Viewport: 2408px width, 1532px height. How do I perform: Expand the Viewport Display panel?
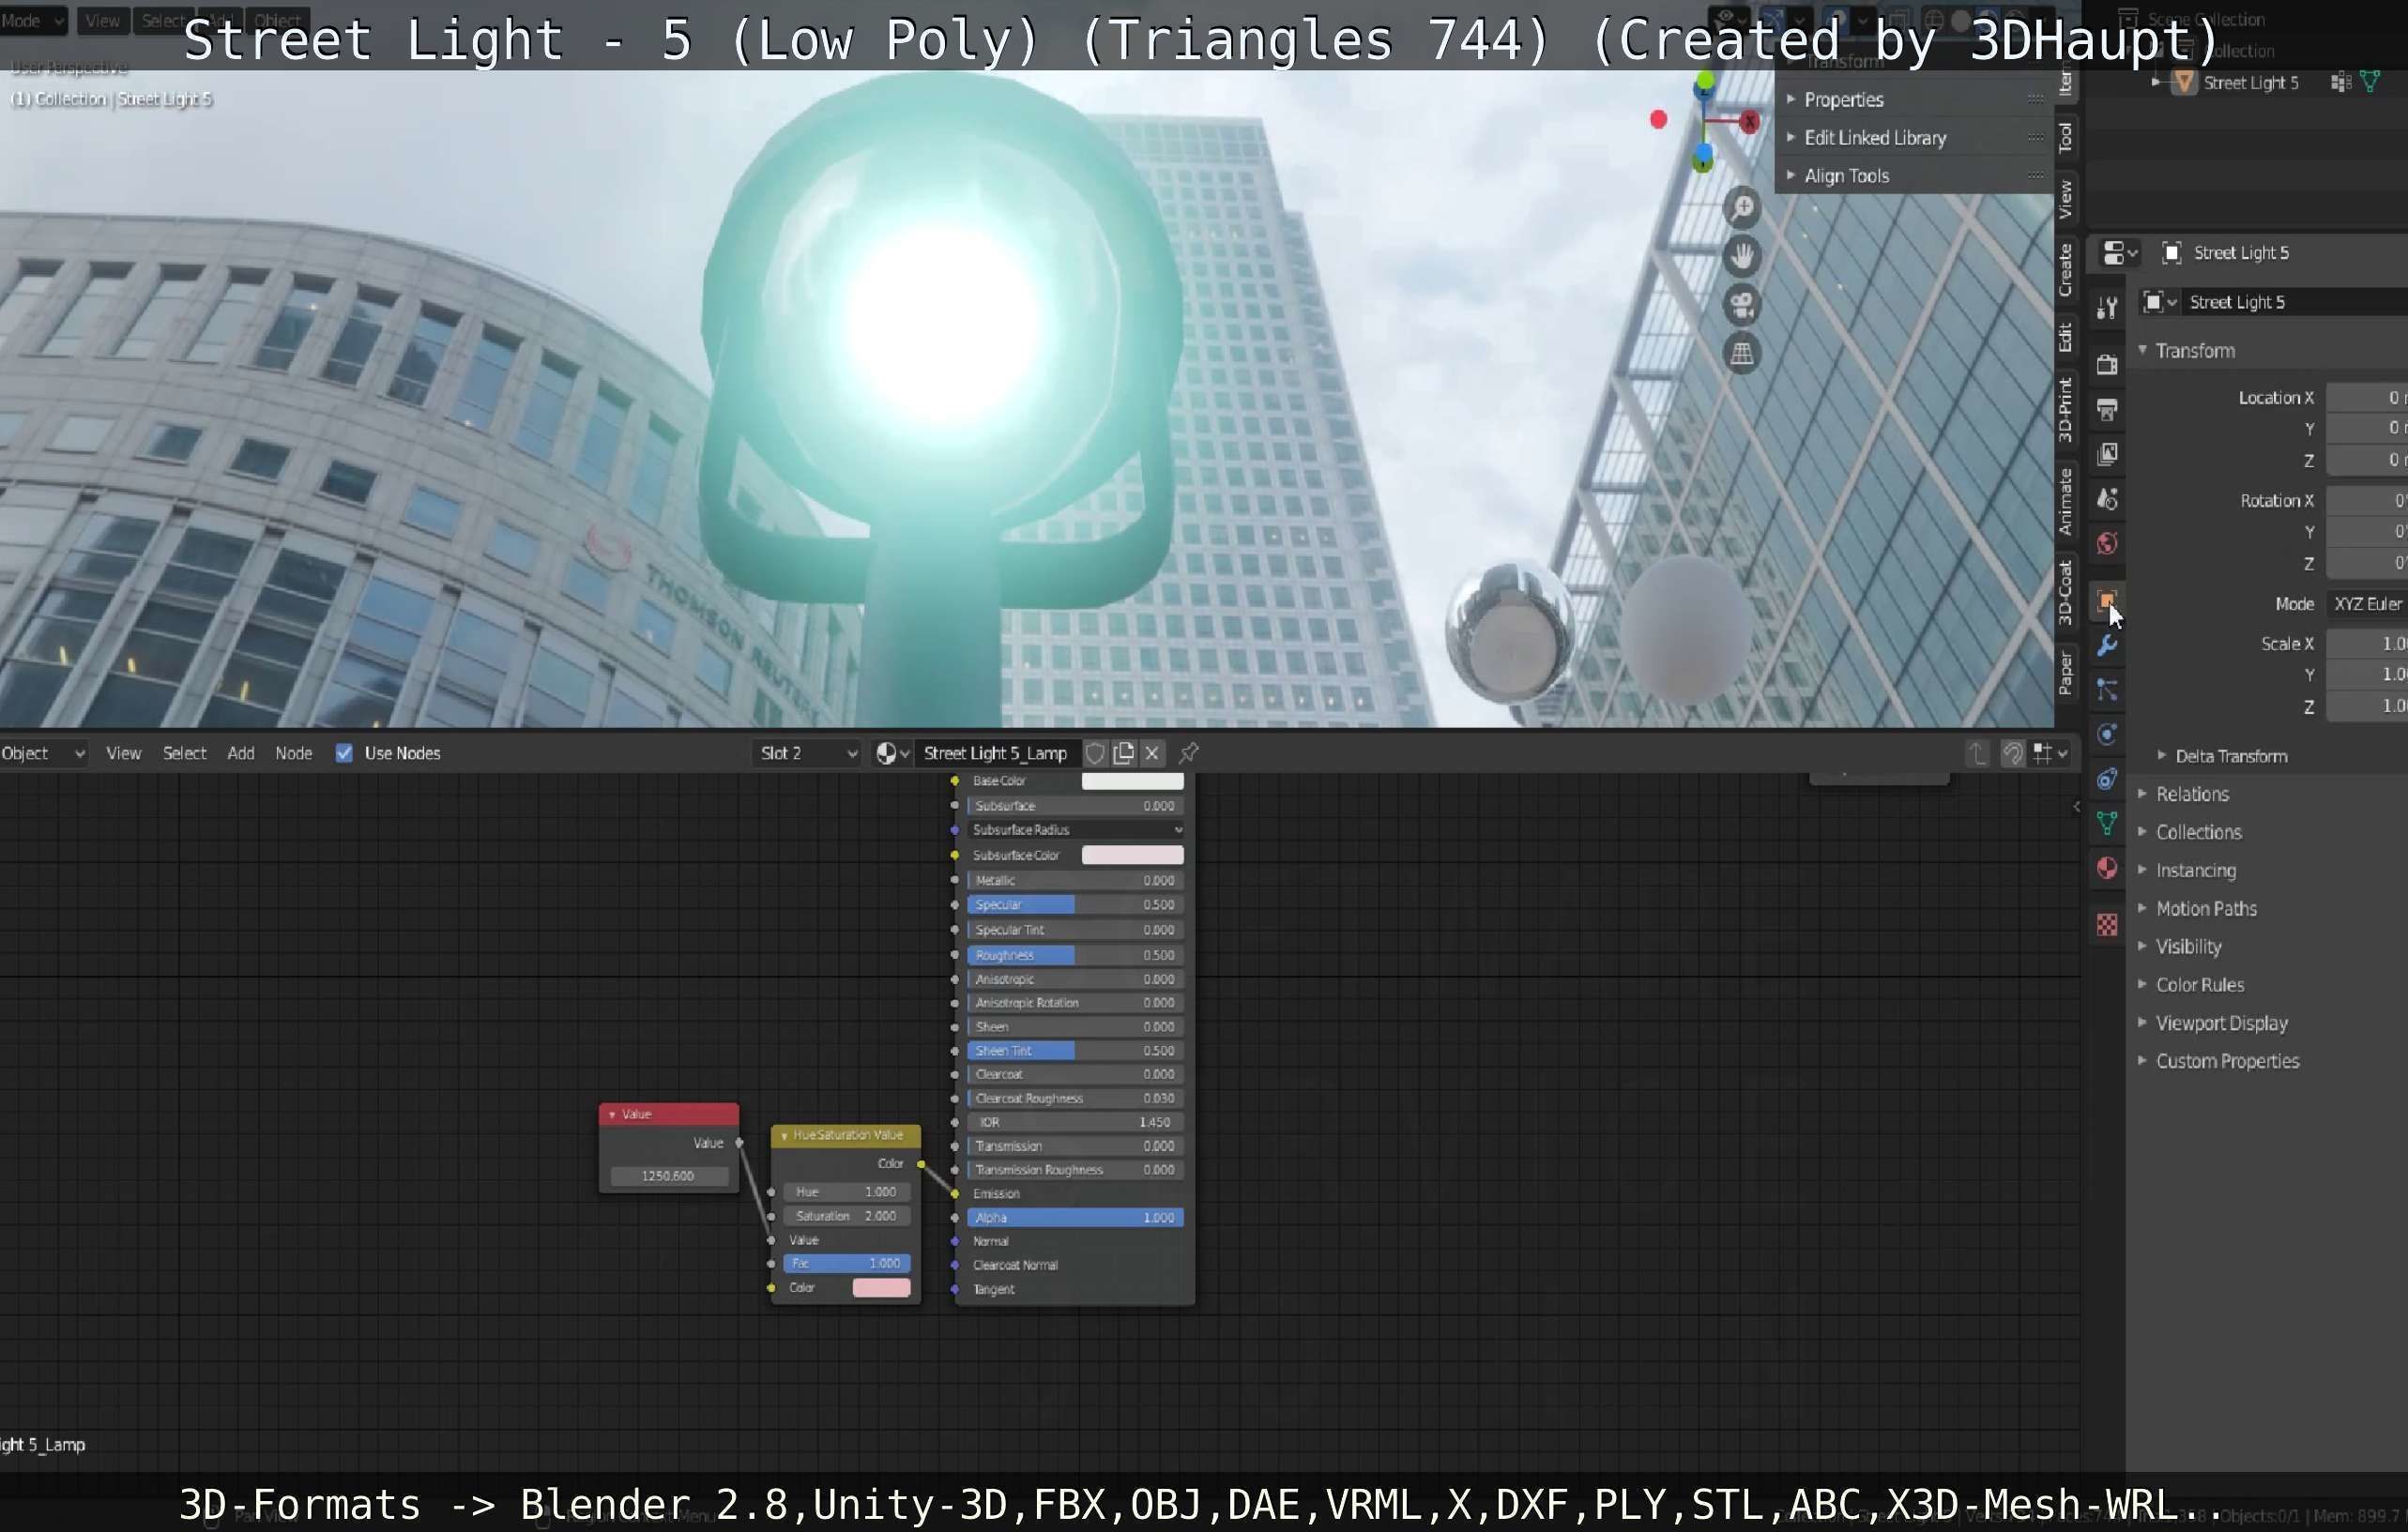click(x=2220, y=1023)
